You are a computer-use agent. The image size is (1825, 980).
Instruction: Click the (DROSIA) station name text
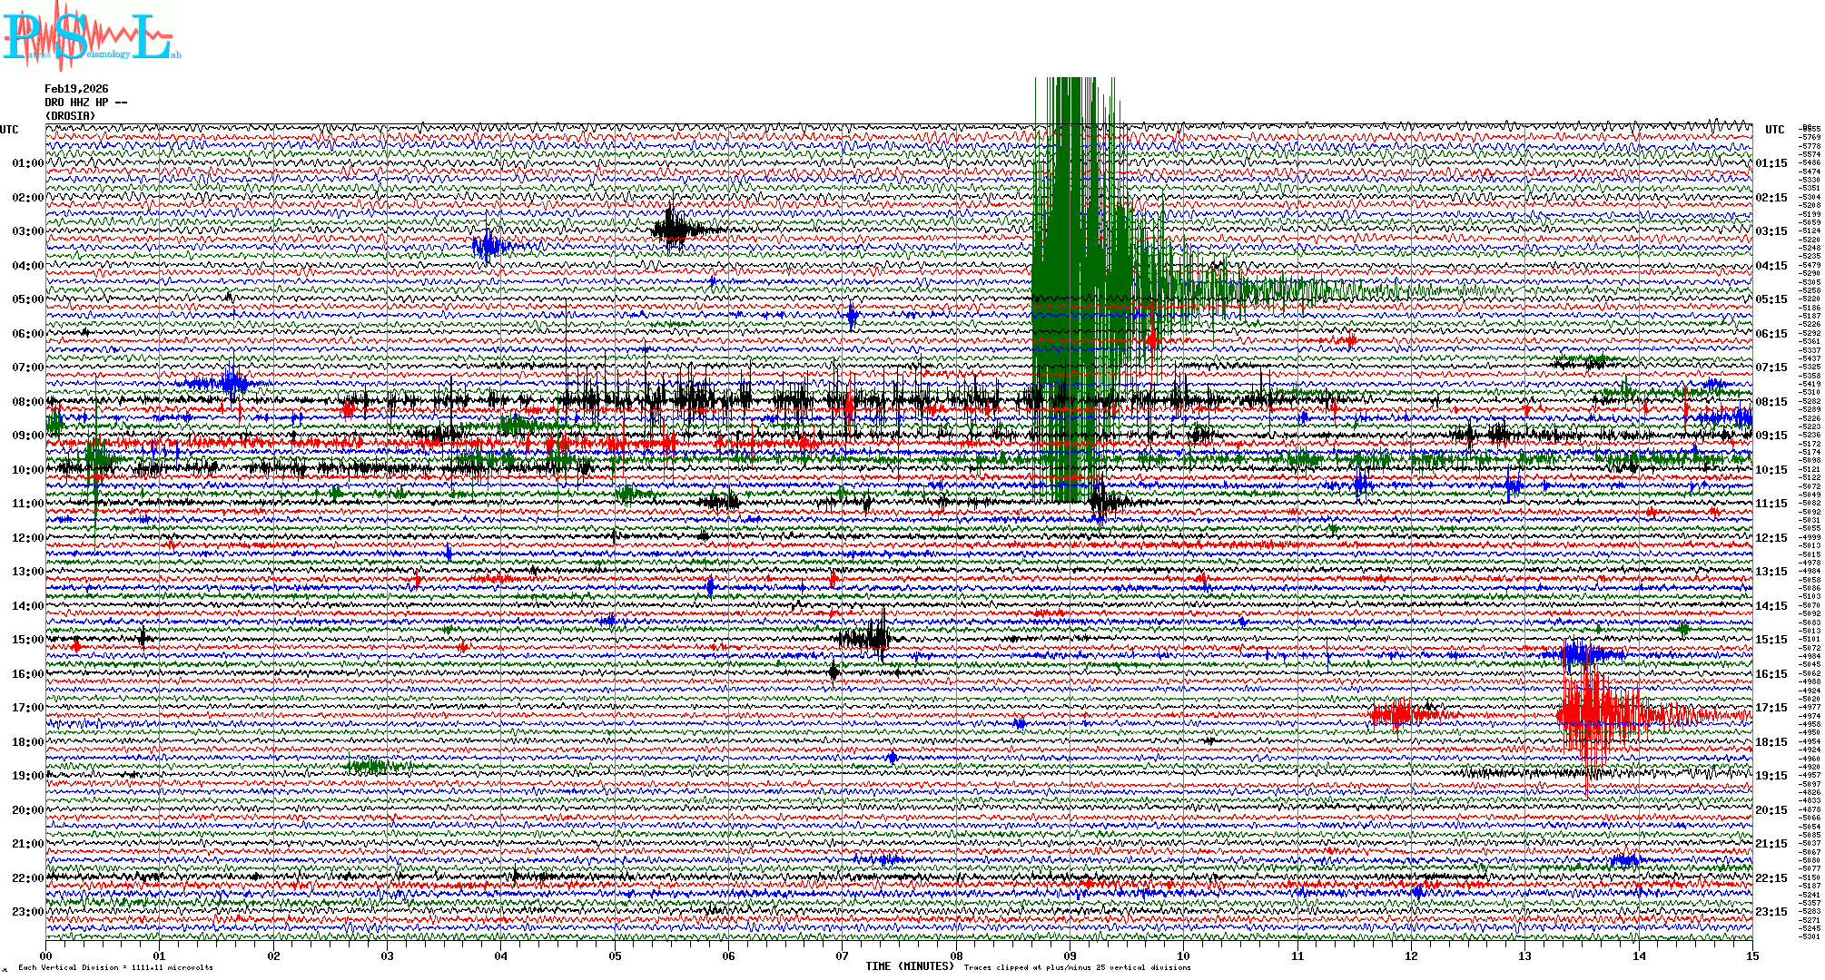[x=70, y=116]
